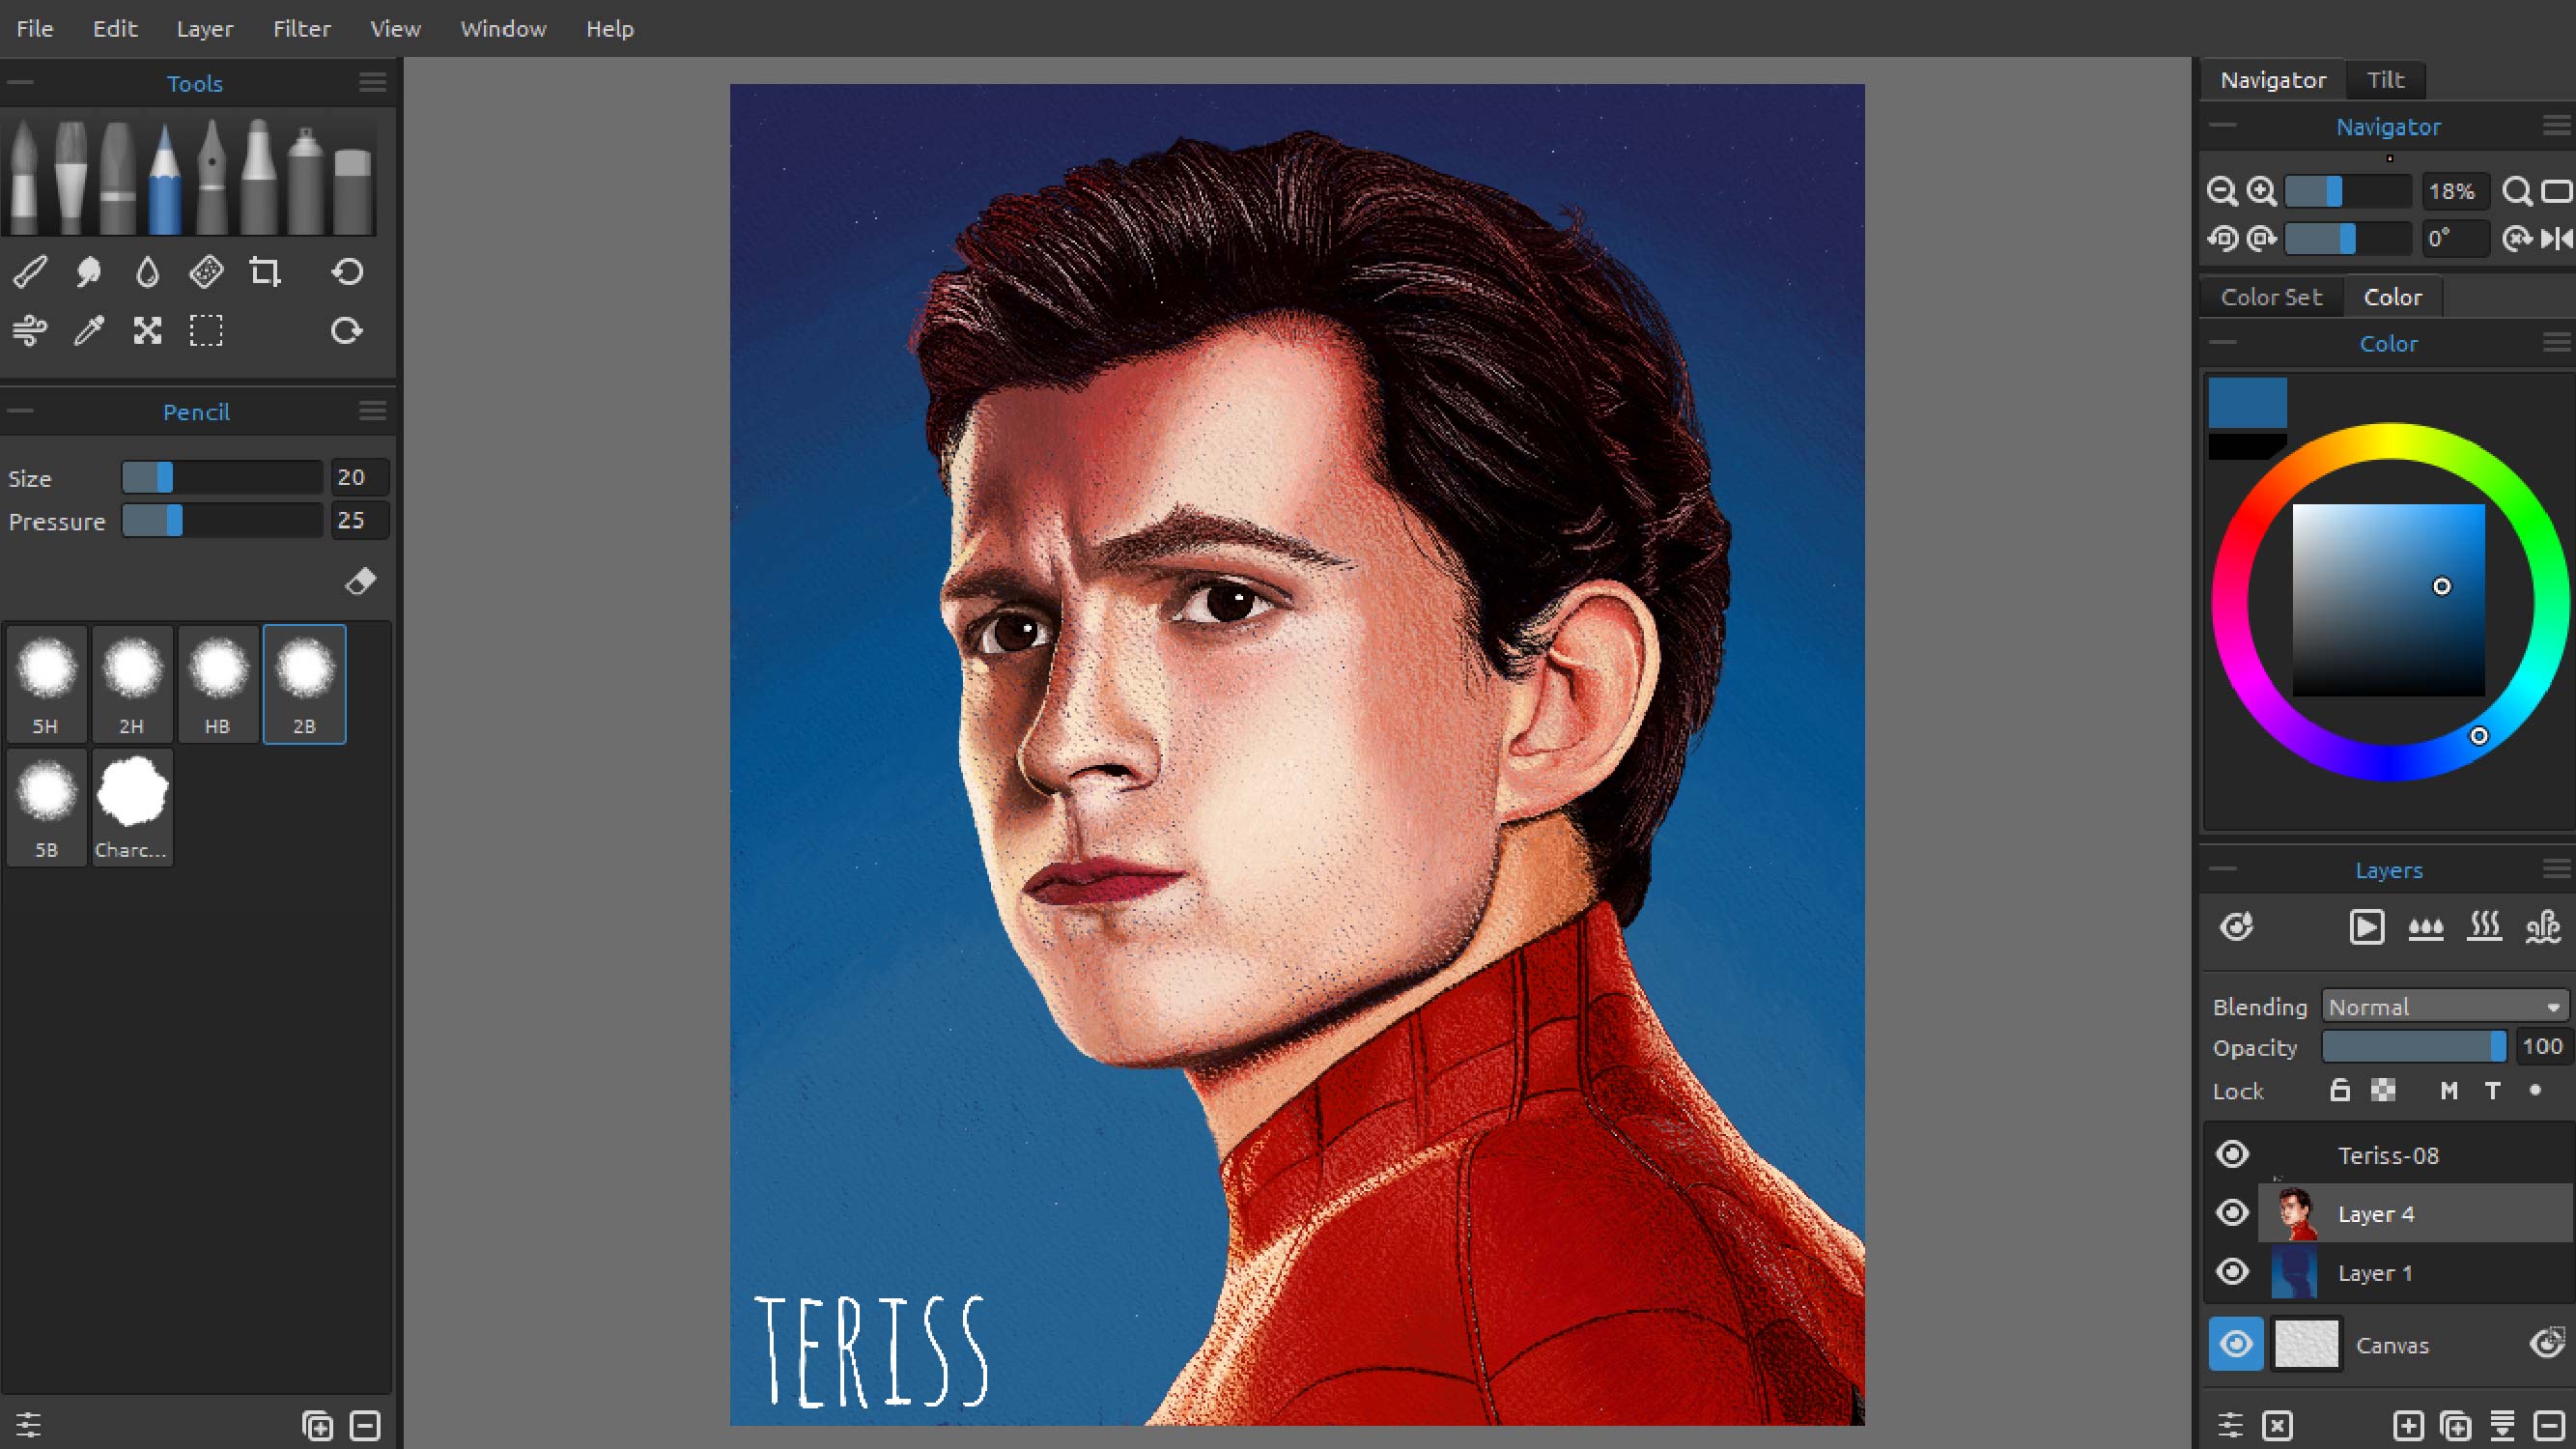Click the Redo arrow icon
The height and width of the screenshot is (1449, 2576).
tap(347, 331)
